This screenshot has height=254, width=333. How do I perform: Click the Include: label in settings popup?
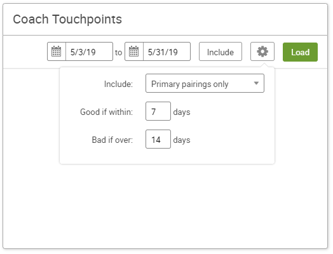pyautogui.click(x=118, y=84)
